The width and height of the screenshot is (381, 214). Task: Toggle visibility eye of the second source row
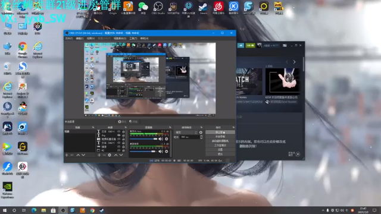click(x=119, y=135)
